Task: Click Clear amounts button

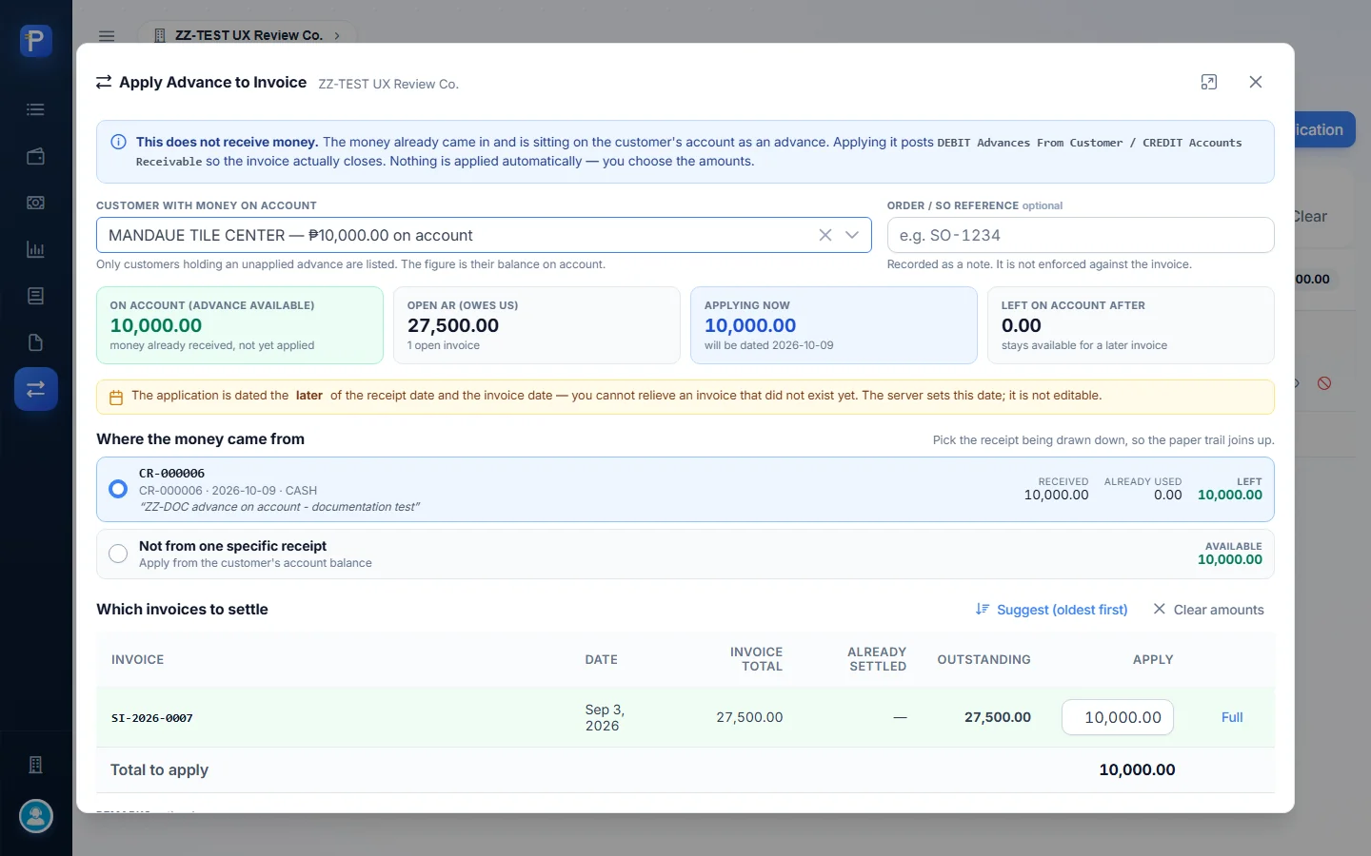Action: tap(1208, 610)
